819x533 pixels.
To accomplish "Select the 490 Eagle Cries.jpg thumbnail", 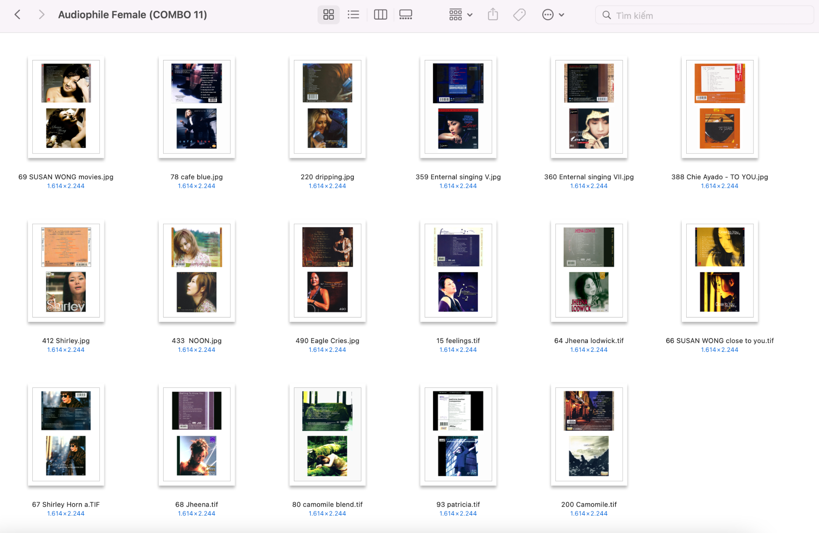I will click(x=328, y=271).
